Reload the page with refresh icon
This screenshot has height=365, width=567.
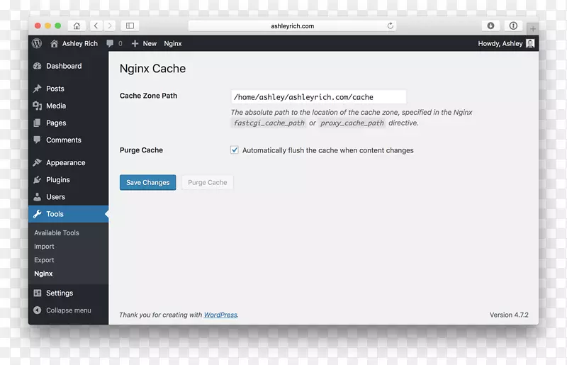(391, 26)
